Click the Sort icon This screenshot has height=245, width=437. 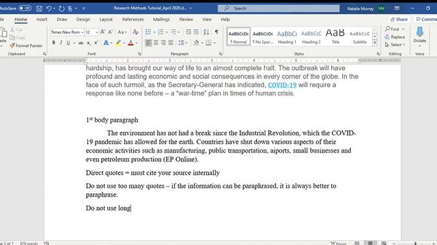[206, 32]
